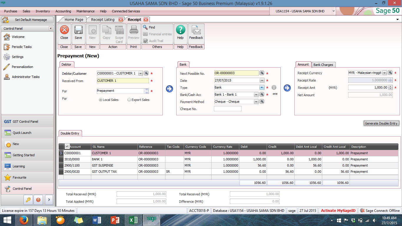The image size is (402, 226).
Task: Click blue arrow between Debtor and Bank
Action: [x=170, y=89]
